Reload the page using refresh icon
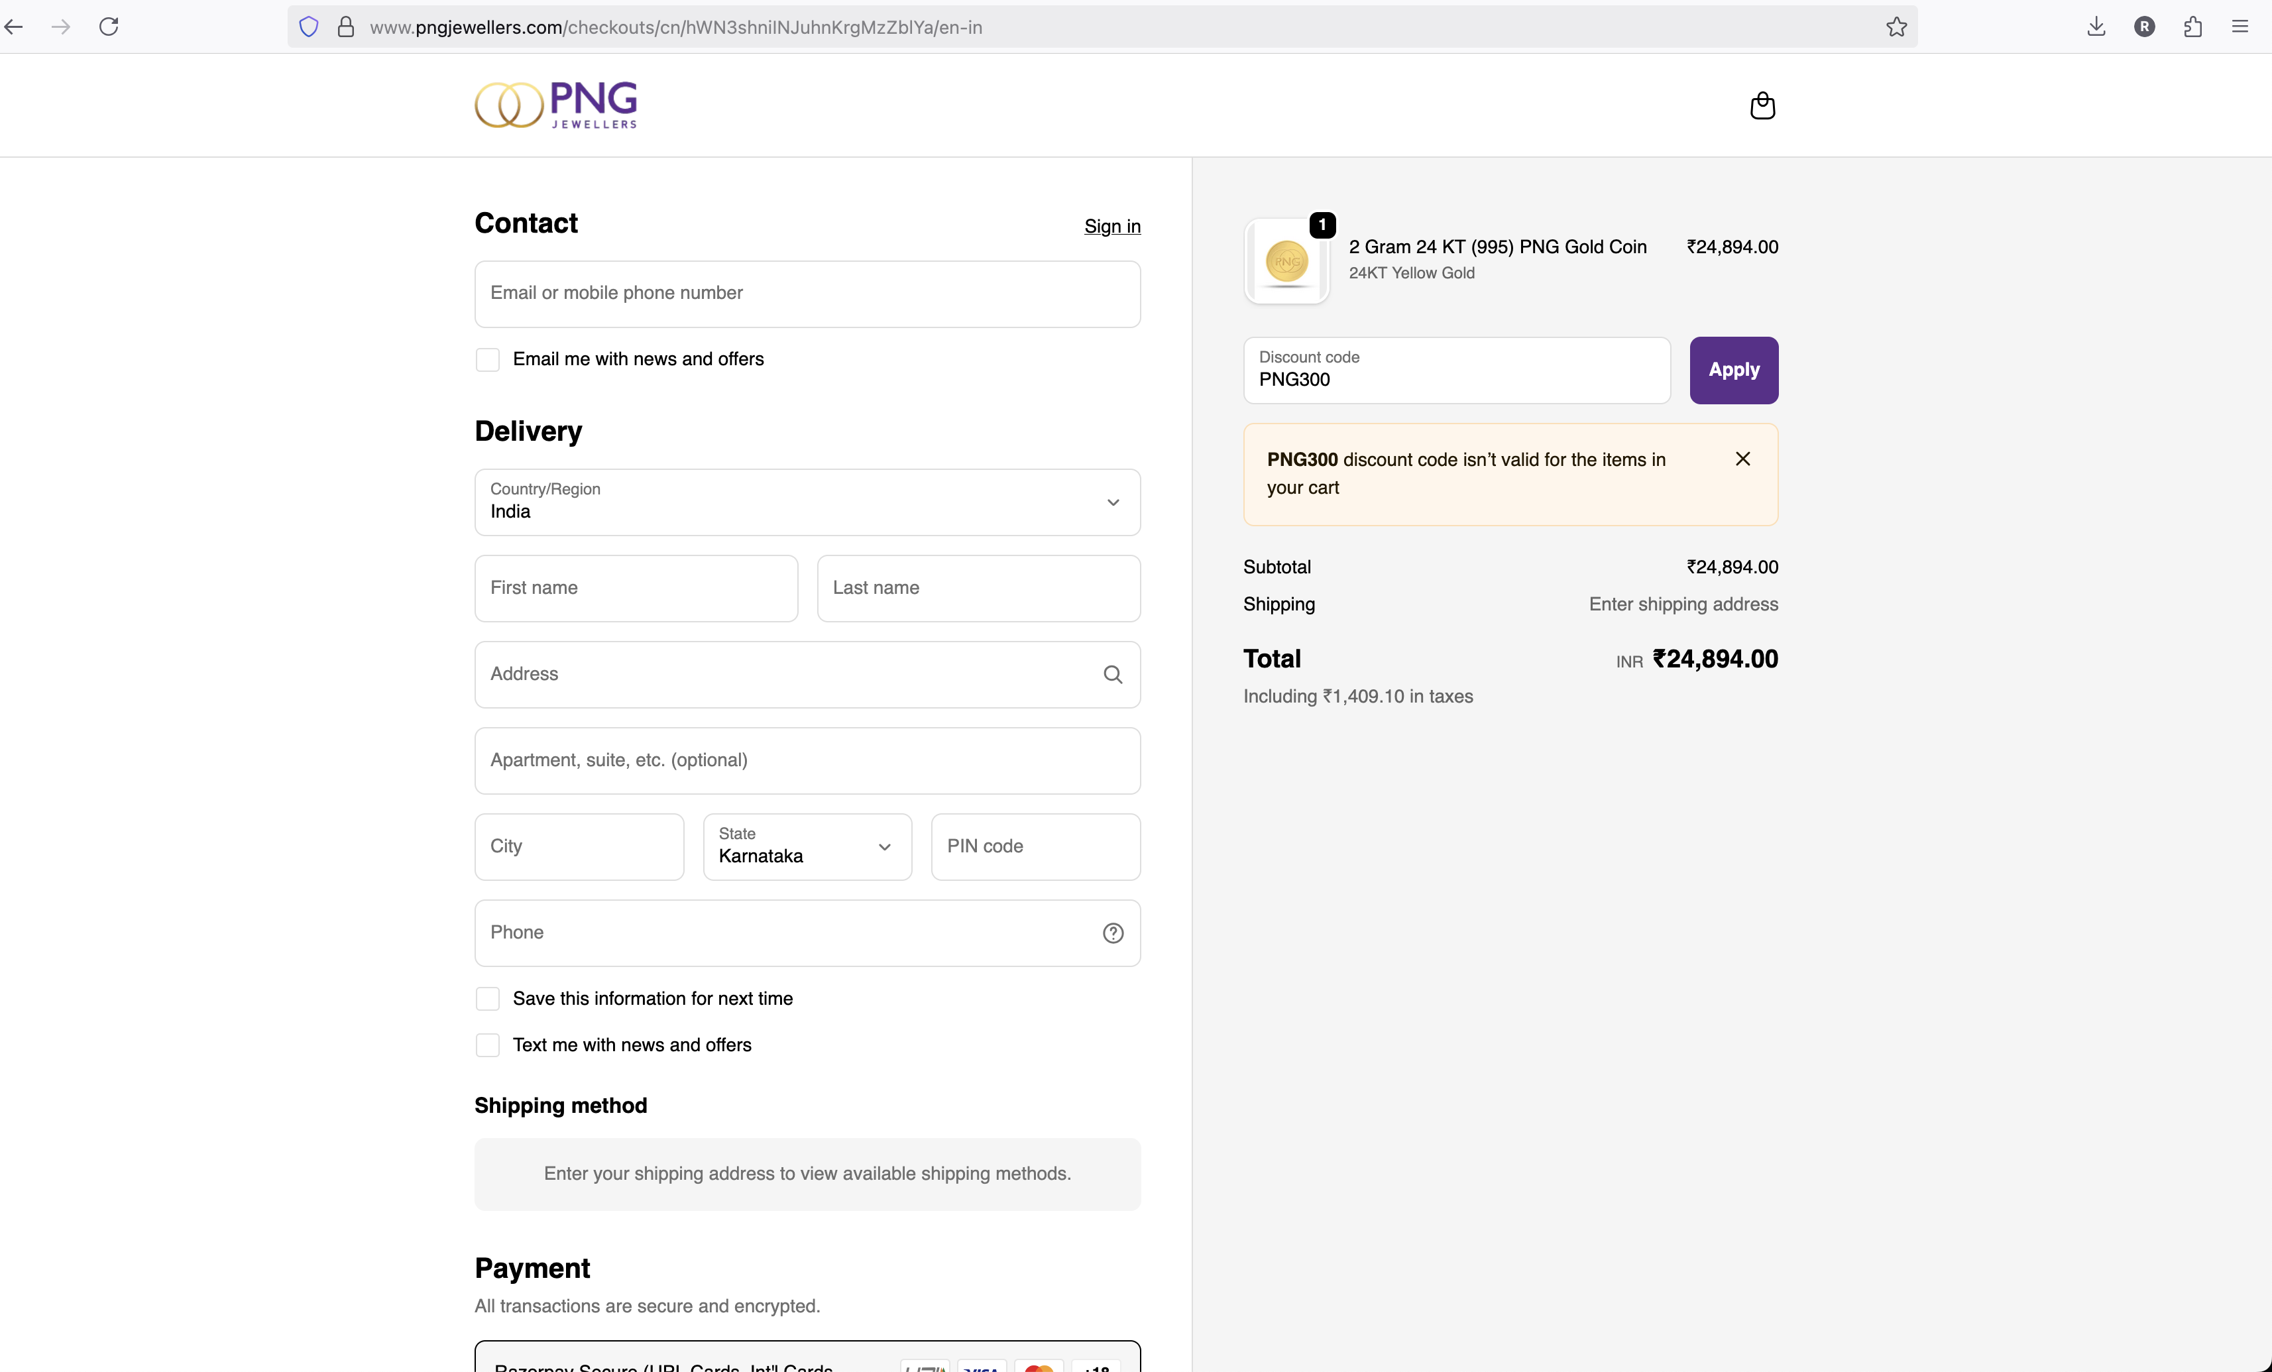Image resolution: width=2272 pixels, height=1372 pixels. coord(109,27)
